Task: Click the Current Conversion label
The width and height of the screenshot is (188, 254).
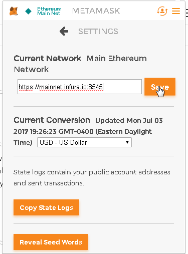Action: coord(52,120)
